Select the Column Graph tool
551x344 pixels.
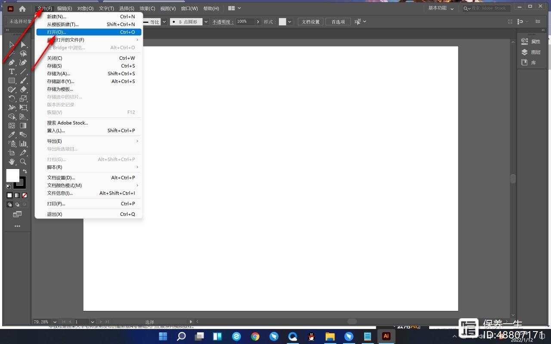tap(23, 144)
